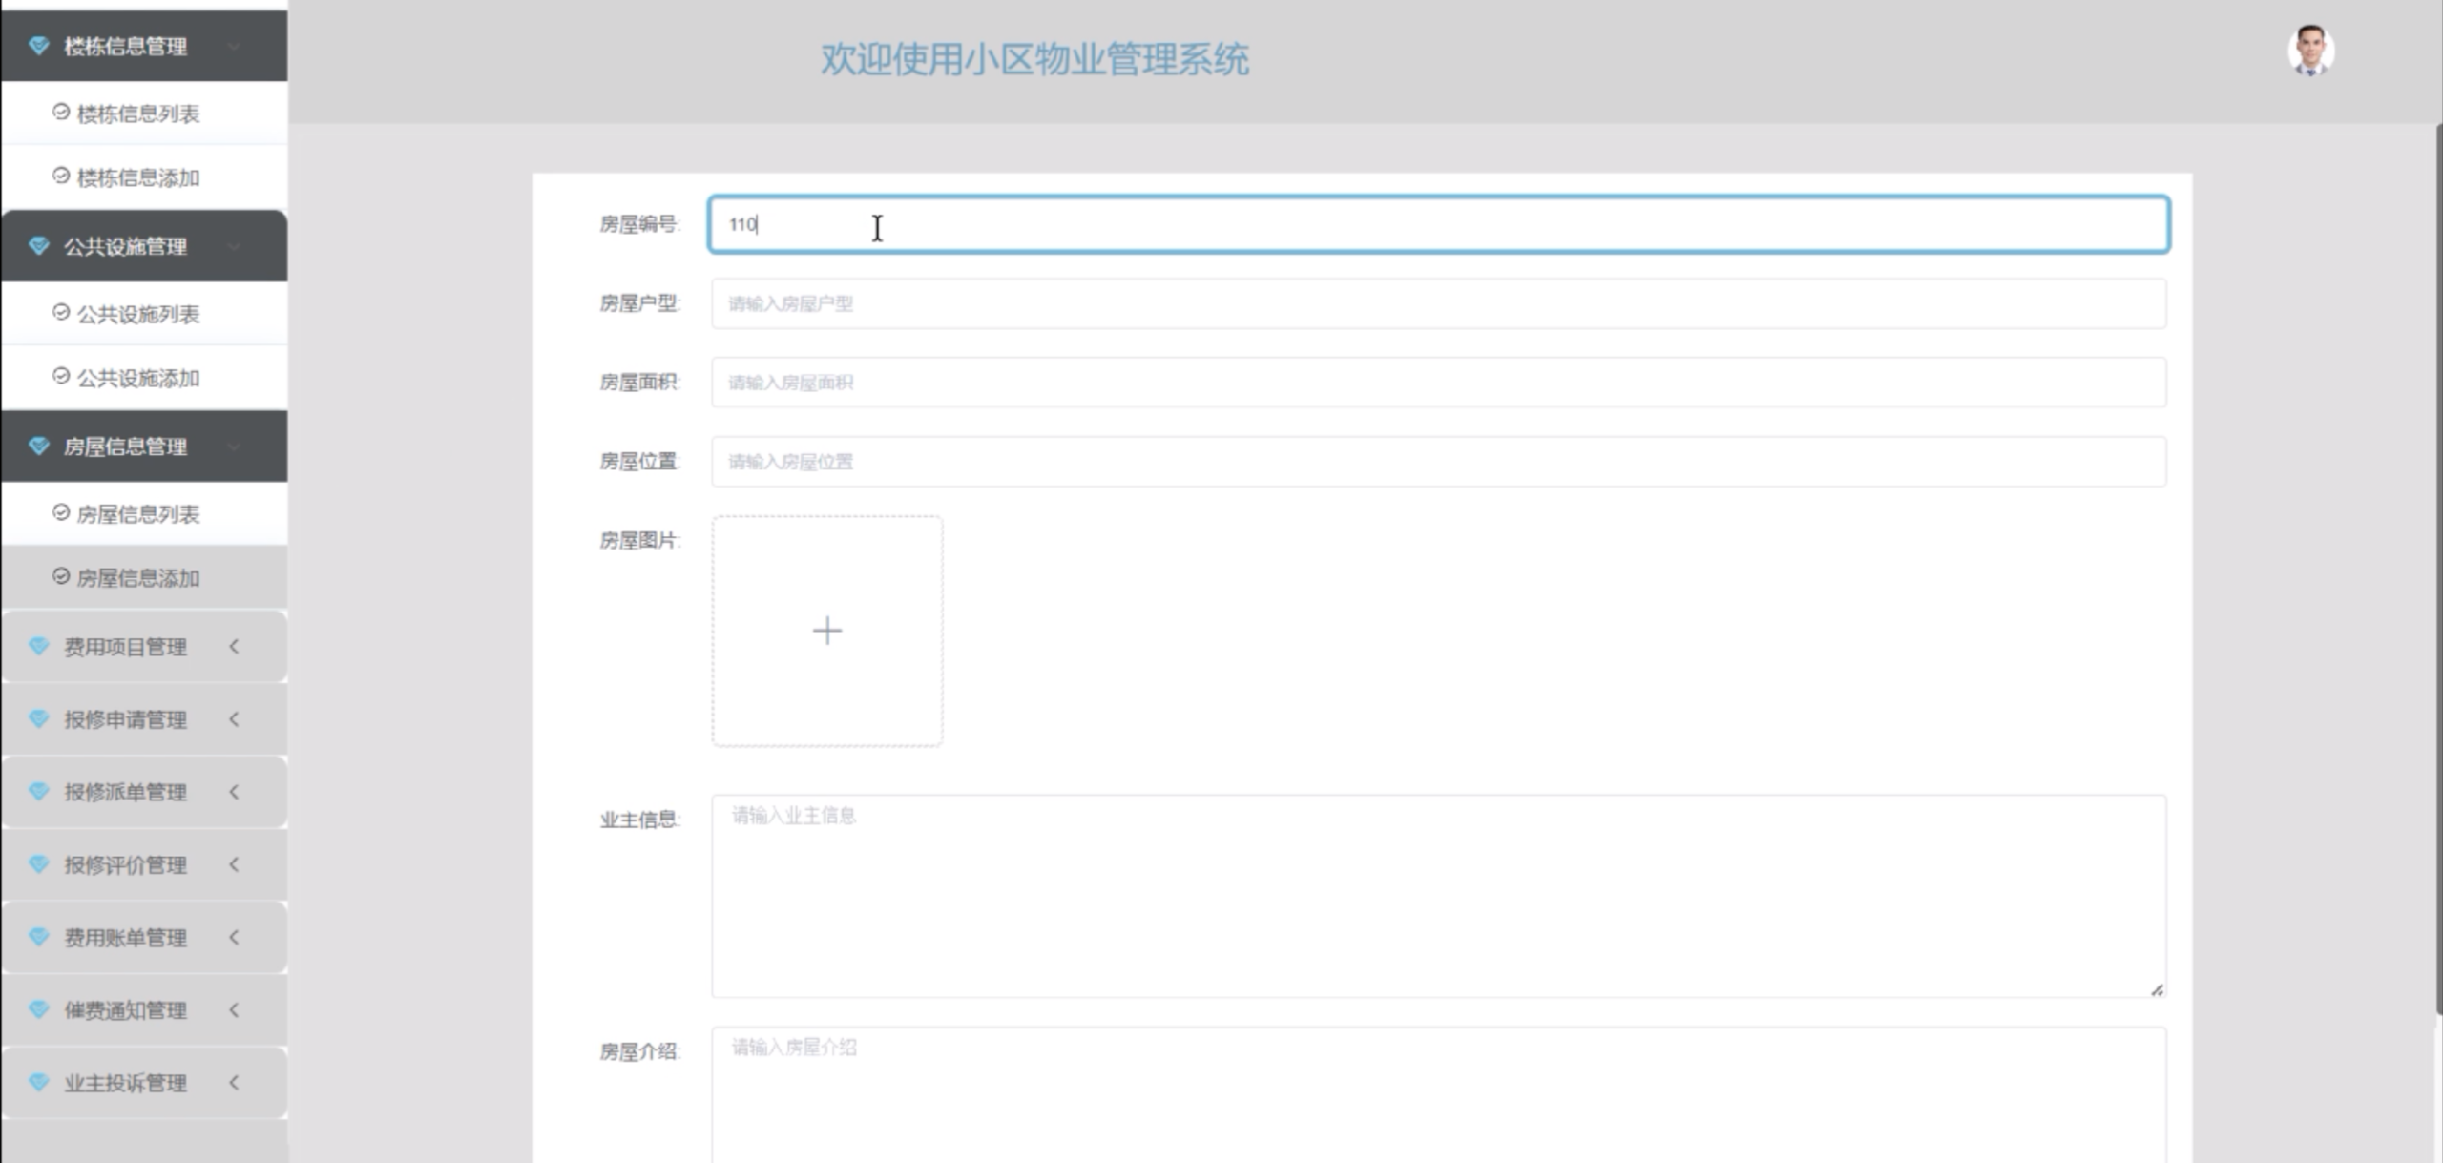Click the diamond icon beside 公共设施管理
The height and width of the screenshot is (1163, 2443).
(x=38, y=245)
